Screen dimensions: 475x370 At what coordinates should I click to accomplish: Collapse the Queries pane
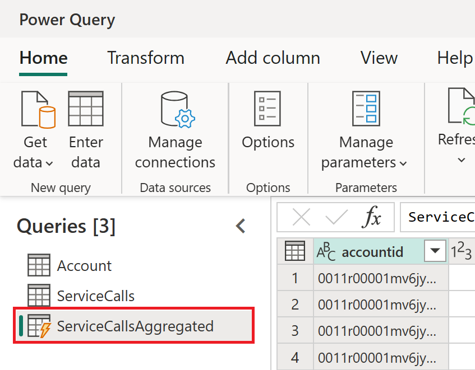tap(241, 226)
